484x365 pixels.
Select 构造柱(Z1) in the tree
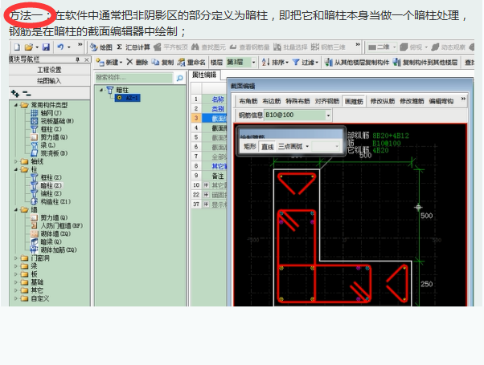(x=51, y=201)
